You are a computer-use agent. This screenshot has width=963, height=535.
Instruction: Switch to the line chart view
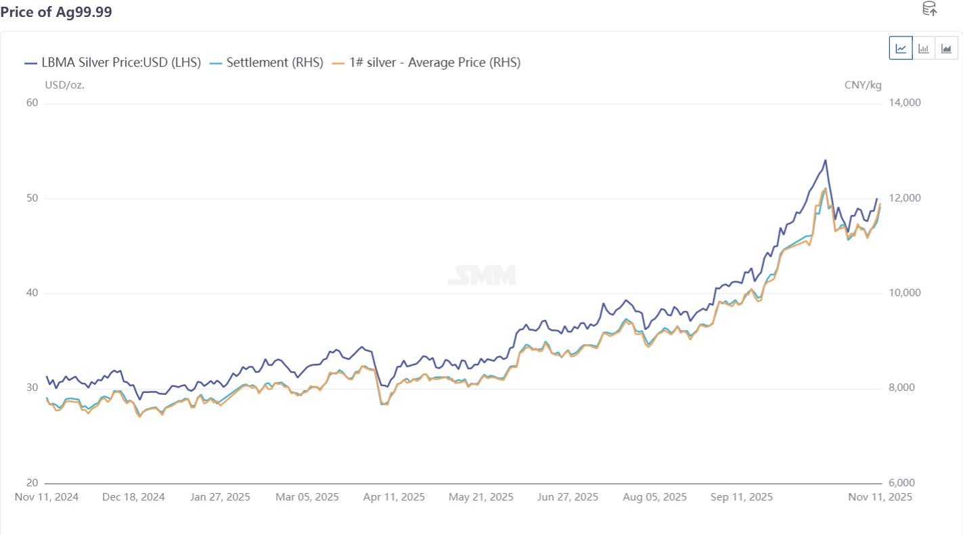pos(901,48)
